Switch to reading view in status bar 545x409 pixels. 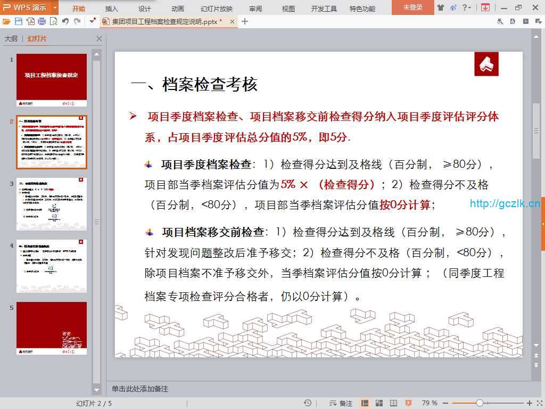tap(393, 403)
